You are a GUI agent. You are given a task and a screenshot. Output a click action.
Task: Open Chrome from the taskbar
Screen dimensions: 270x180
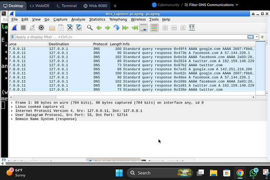point(240,173)
